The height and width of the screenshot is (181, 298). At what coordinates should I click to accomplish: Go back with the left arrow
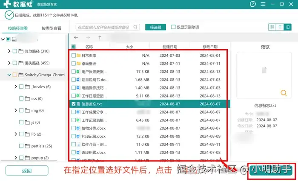[x=76, y=37]
